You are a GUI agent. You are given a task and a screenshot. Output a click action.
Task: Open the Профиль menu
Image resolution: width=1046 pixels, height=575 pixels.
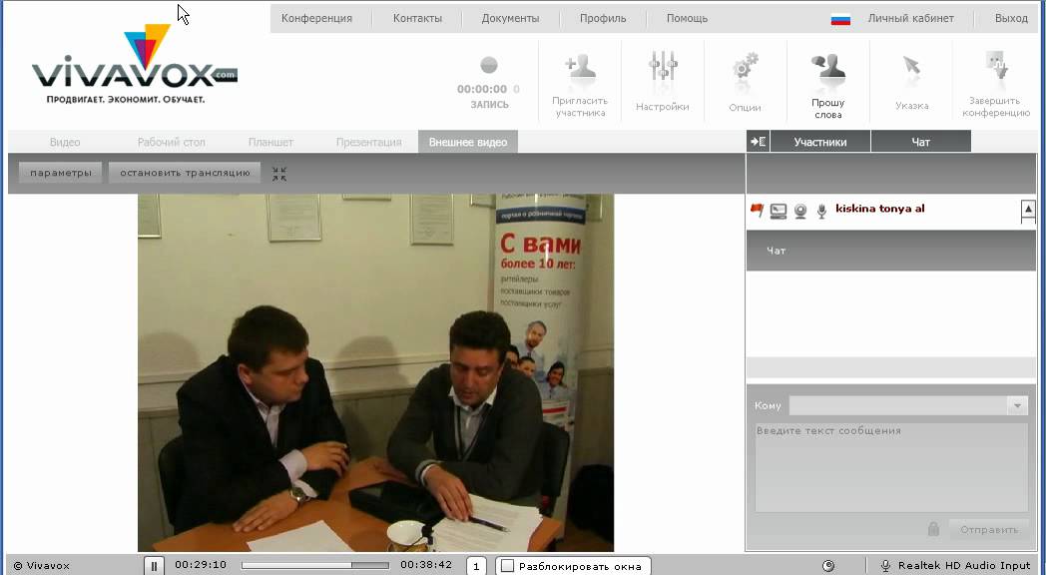603,19
